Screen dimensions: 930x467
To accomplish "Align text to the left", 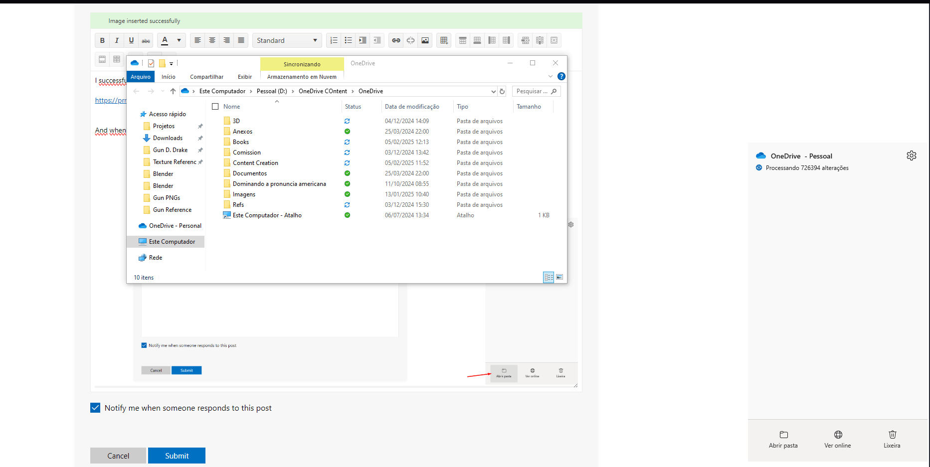I will [197, 40].
